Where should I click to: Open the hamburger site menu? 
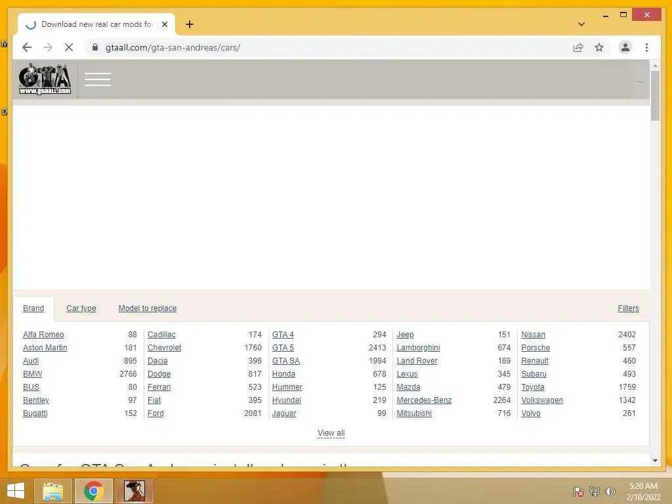coord(98,79)
